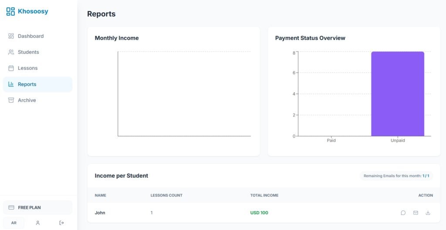The width and height of the screenshot is (446, 230).
Task: Click the logout icon
Action: point(61,223)
